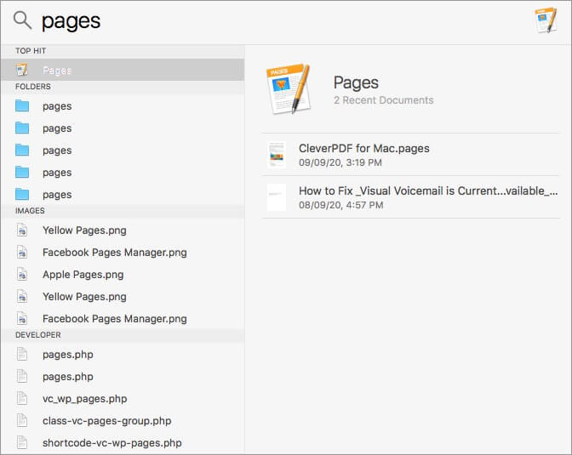This screenshot has height=455, width=572.
Task: Click the search field containing "pages"
Action: point(284,21)
